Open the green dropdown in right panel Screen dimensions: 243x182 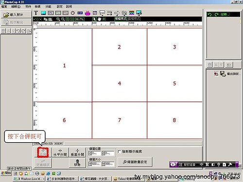point(225,15)
